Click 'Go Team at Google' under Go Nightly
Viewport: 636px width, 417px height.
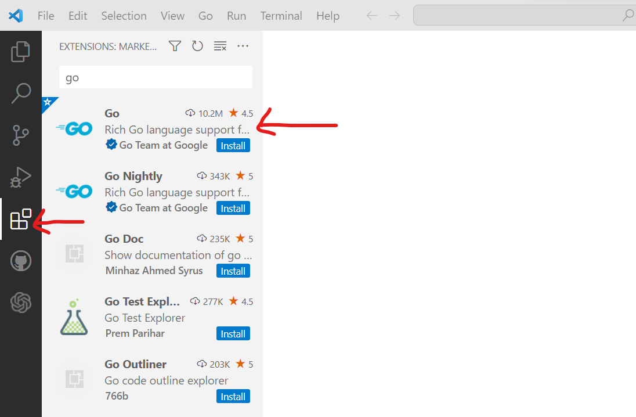pyautogui.click(x=164, y=208)
